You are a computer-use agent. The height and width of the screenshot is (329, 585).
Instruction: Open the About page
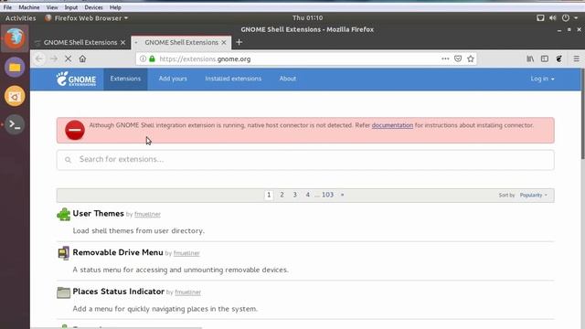(288, 79)
